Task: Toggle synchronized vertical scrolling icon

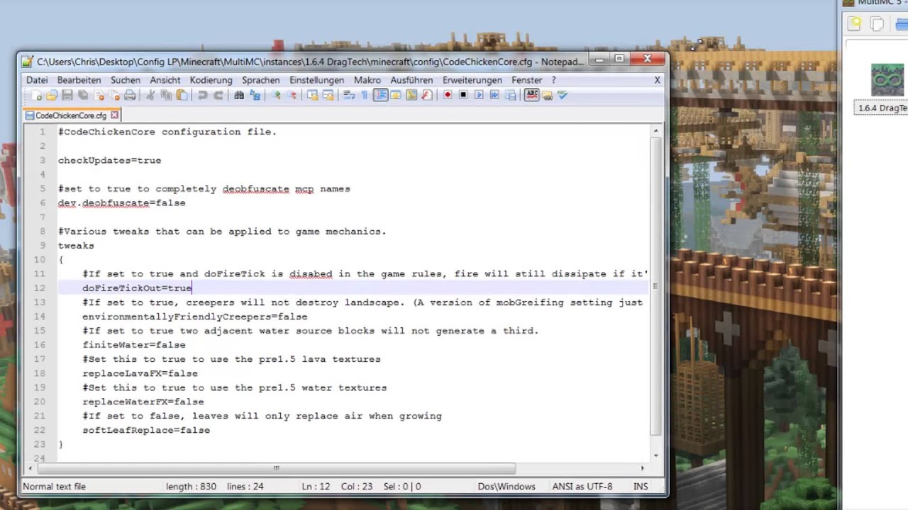Action: pos(312,95)
